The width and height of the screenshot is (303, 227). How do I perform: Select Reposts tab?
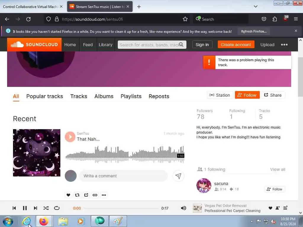tap(159, 96)
